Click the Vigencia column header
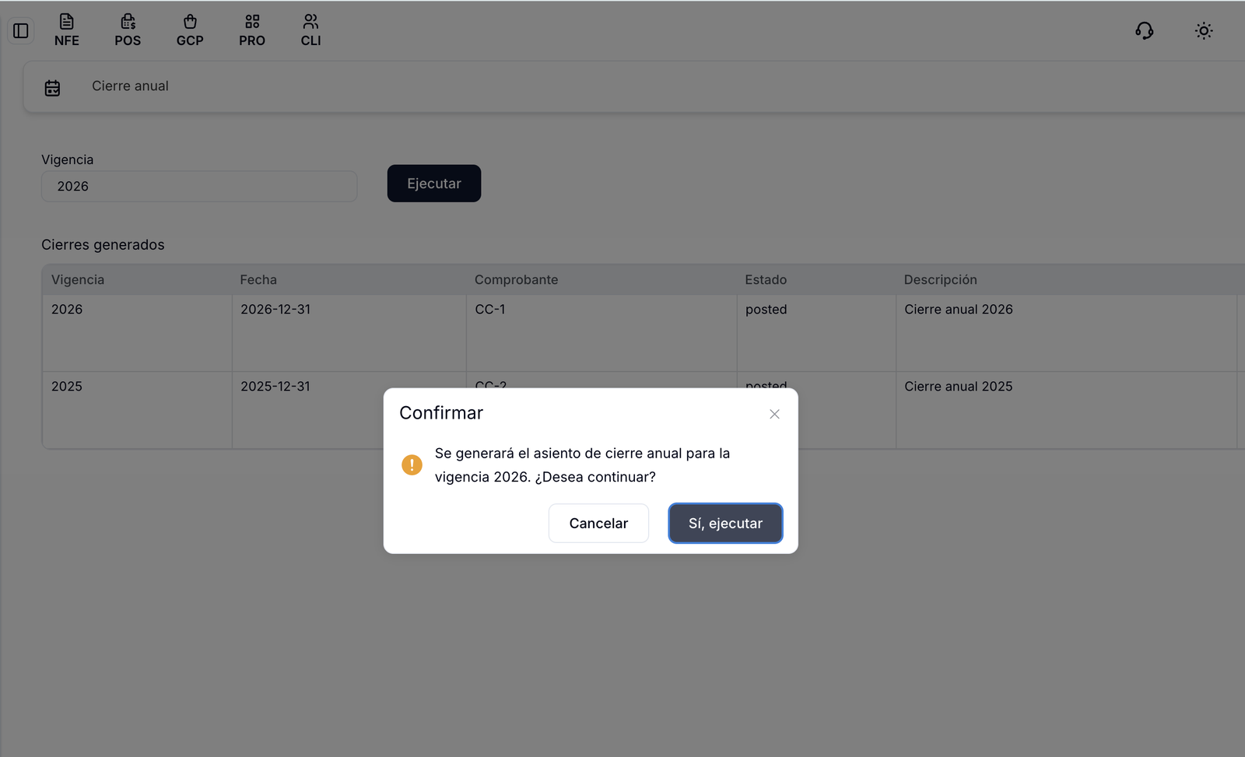 tap(78, 279)
